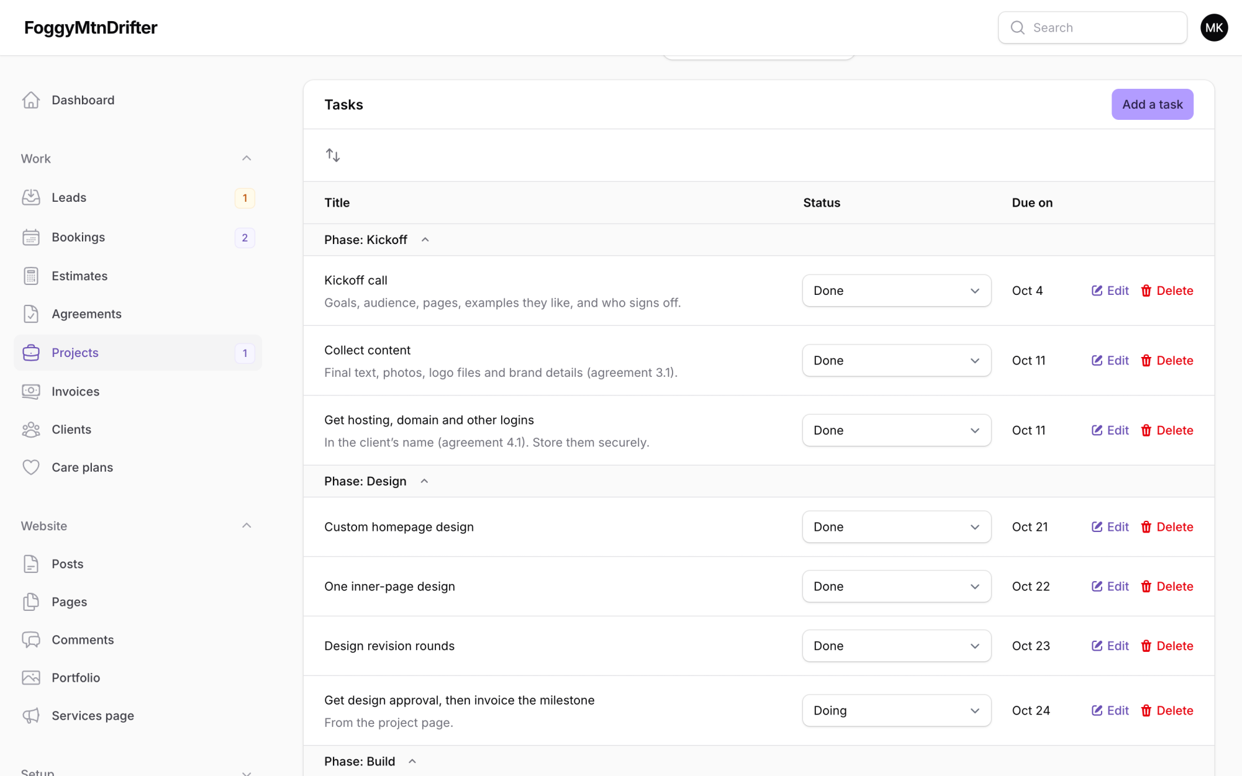Click Edit for Custom homepage design
The image size is (1242, 776).
pyautogui.click(x=1110, y=527)
